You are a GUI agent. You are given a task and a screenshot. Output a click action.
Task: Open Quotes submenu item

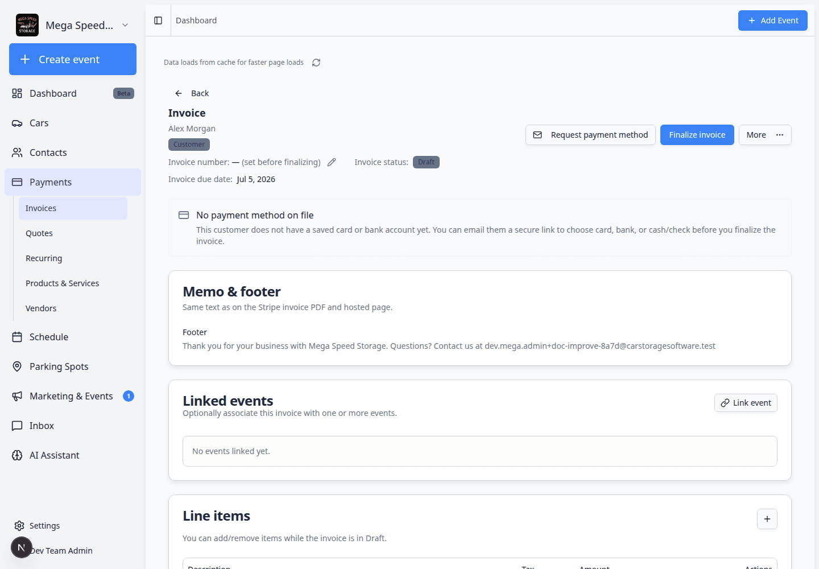click(73, 233)
